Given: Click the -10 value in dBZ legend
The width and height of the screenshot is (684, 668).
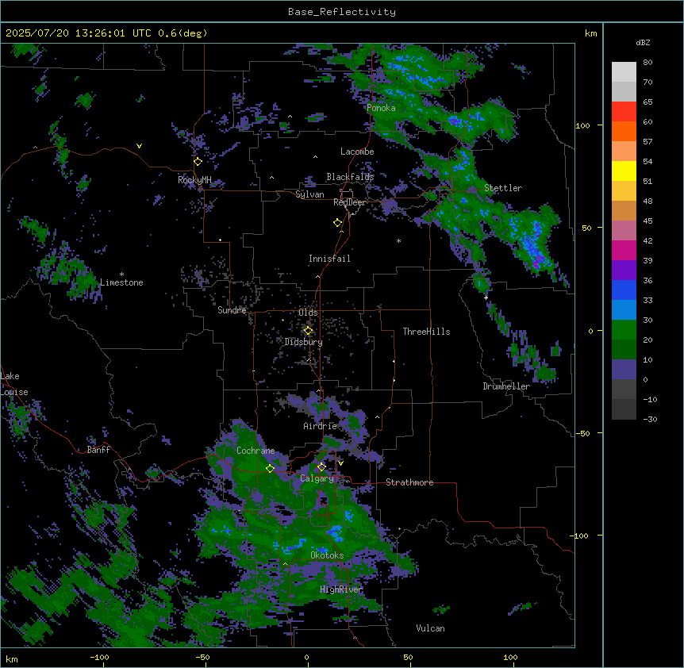Looking at the screenshot, I should click(x=650, y=399).
